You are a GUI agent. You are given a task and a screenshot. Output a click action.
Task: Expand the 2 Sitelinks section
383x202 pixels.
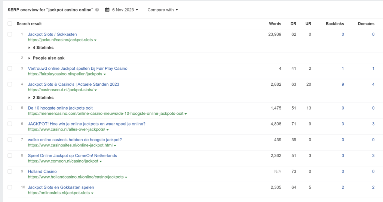(x=41, y=98)
